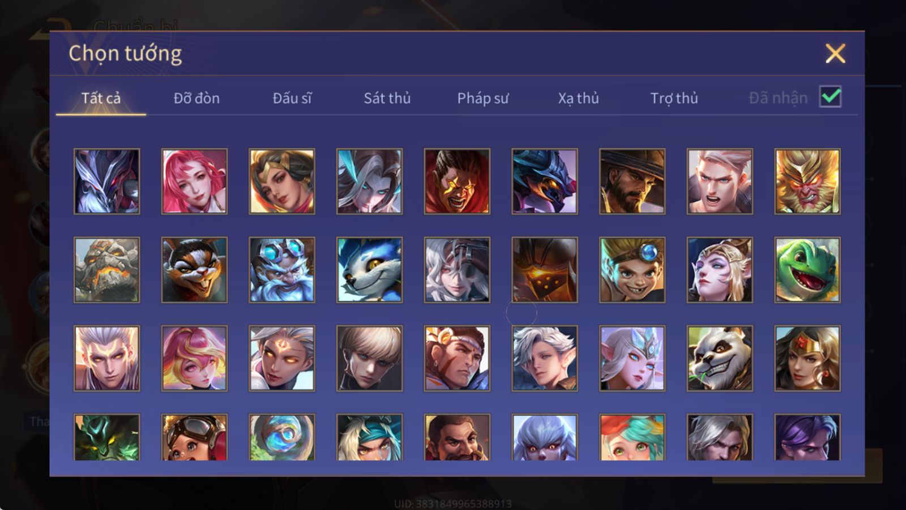Viewport: 906px width, 510px height.
Task: Select the blue wolf hero portrait
Action: pos(369,270)
